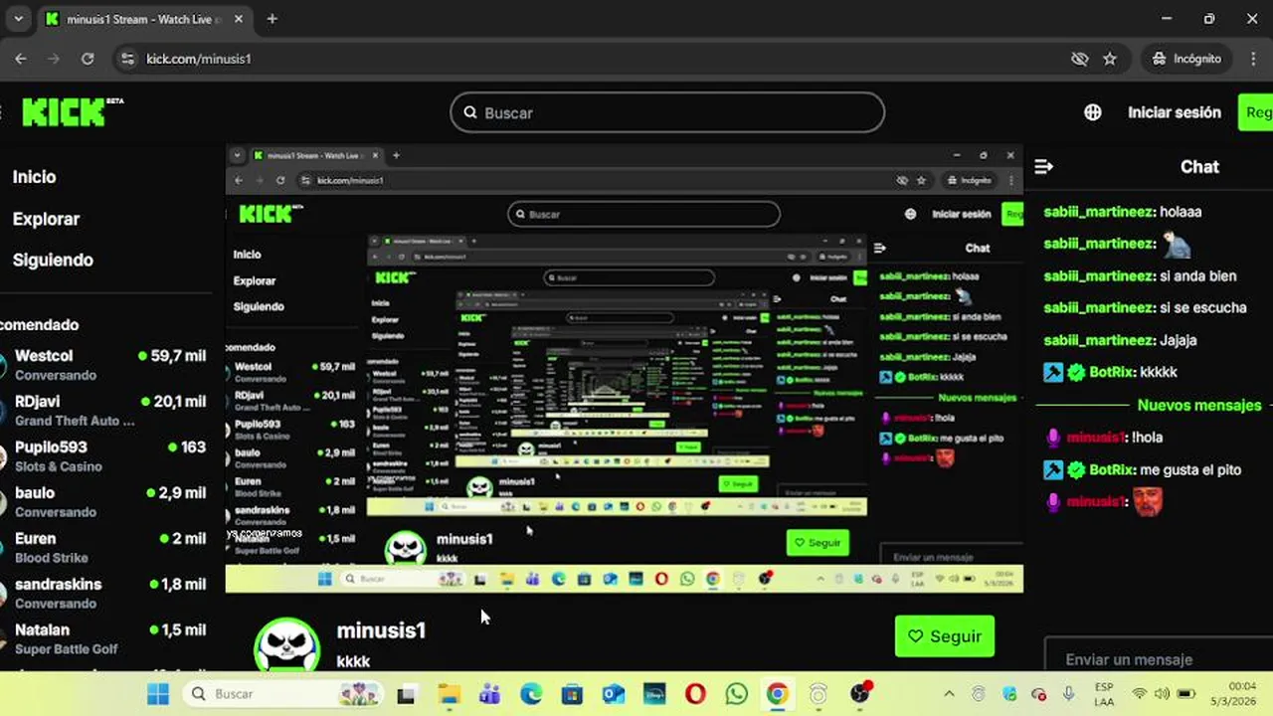This screenshot has height=716, width=1273.
Task: Open Explorar in the sidebar
Action: 46,219
